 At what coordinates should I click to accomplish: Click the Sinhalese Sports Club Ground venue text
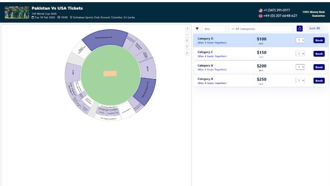pos(104,18)
